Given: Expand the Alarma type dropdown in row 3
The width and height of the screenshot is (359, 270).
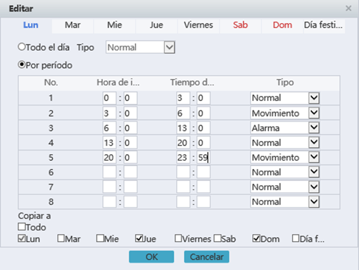Looking at the screenshot, I should point(314,128).
